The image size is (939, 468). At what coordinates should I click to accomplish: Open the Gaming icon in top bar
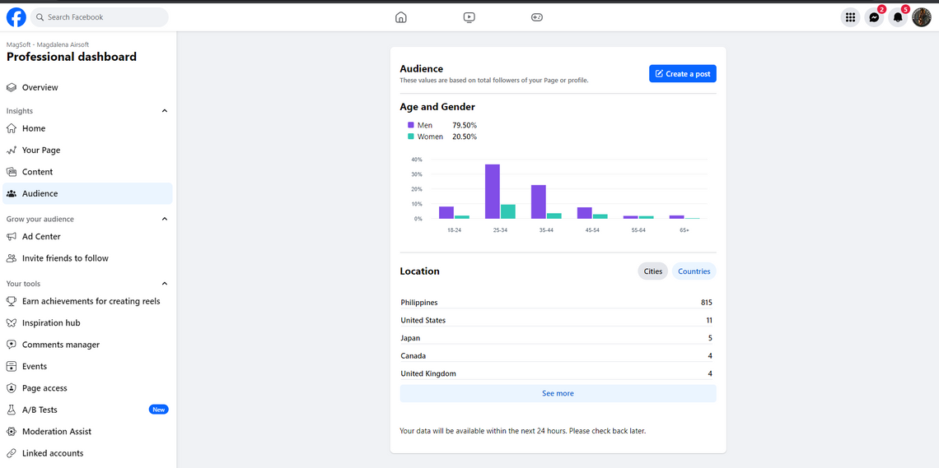pyautogui.click(x=537, y=17)
